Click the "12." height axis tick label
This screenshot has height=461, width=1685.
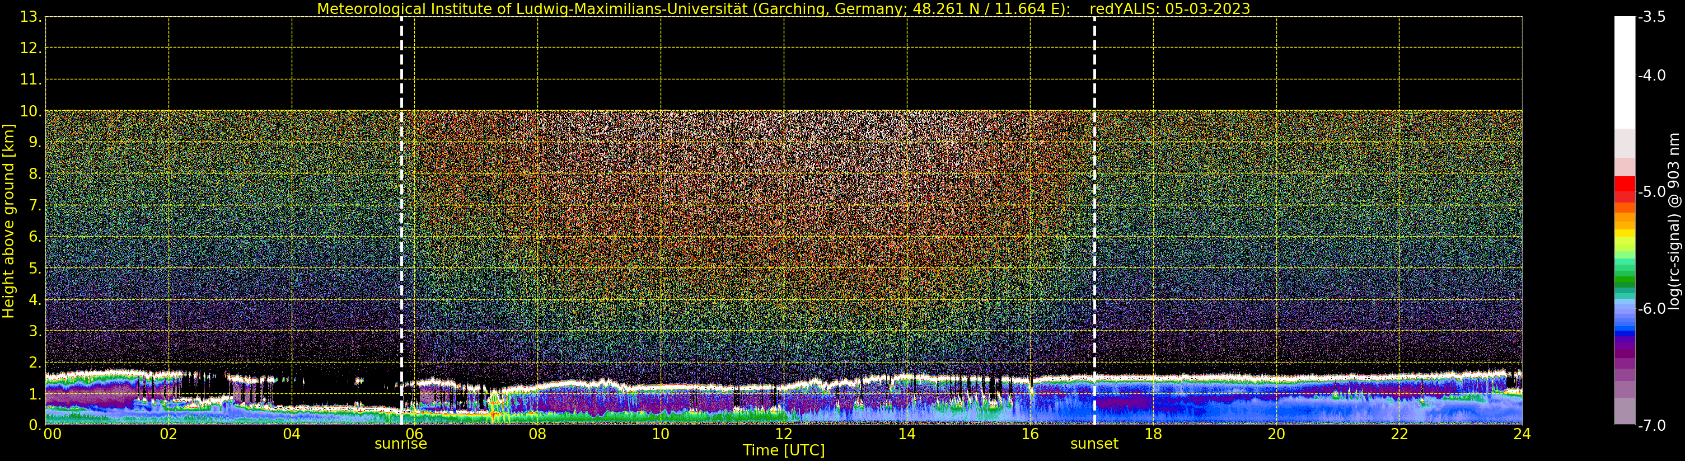(x=31, y=48)
